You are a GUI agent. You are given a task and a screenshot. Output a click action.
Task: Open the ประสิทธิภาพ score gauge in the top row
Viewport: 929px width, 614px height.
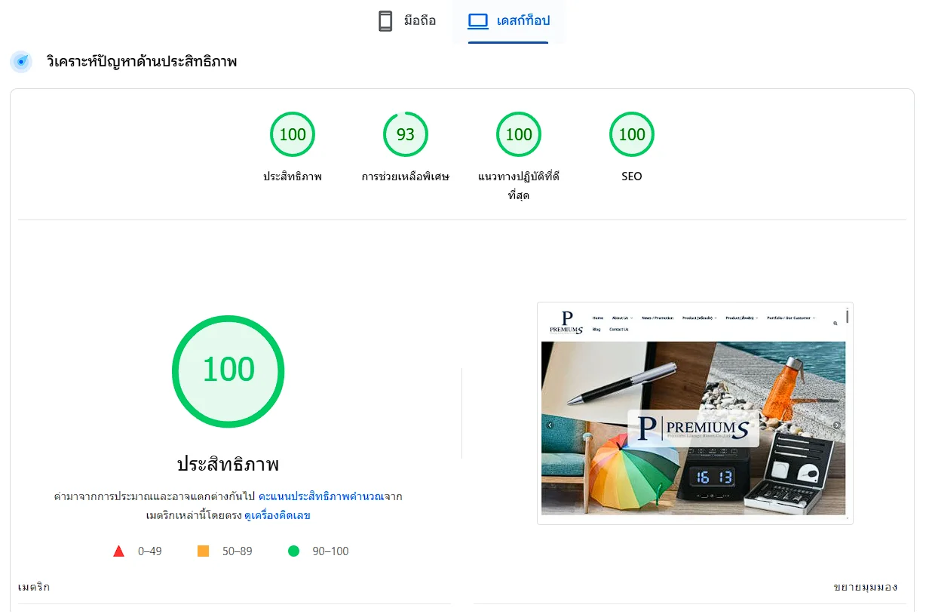pyautogui.click(x=293, y=135)
